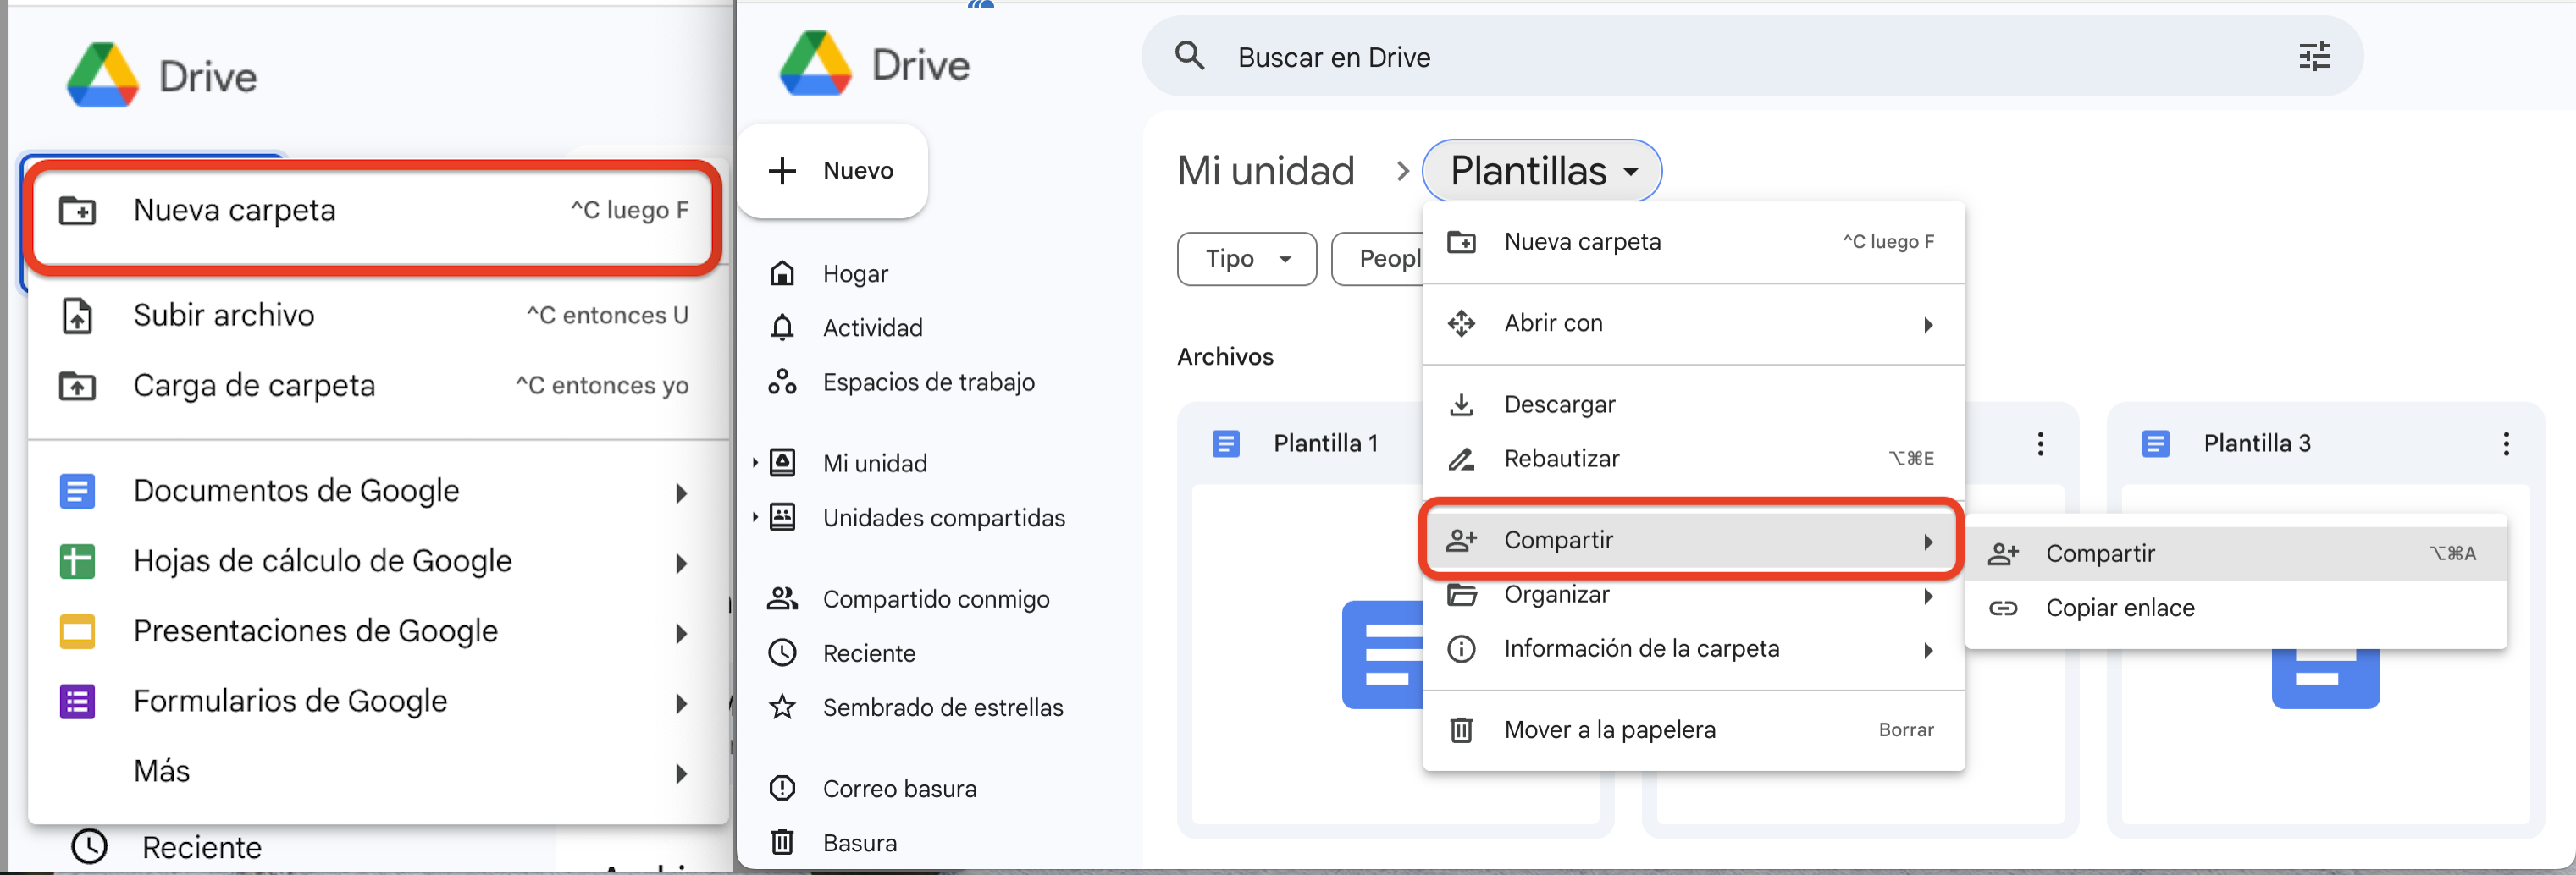This screenshot has width=2576, height=875.
Task: Select Descargar from the context menu
Action: pos(1559,404)
